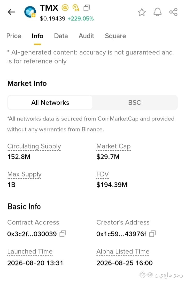Share the TMX token page
Screen dimensions: 185x281
173,12
